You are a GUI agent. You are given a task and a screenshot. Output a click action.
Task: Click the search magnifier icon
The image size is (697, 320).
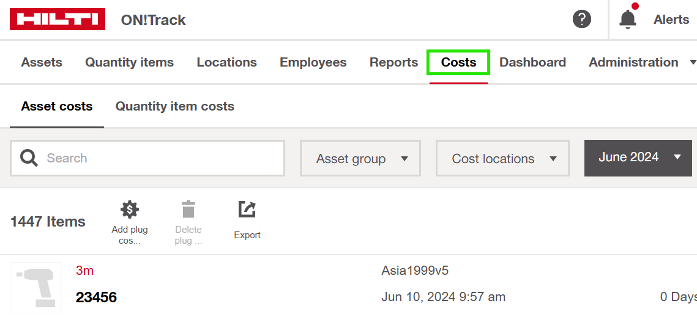(29, 158)
